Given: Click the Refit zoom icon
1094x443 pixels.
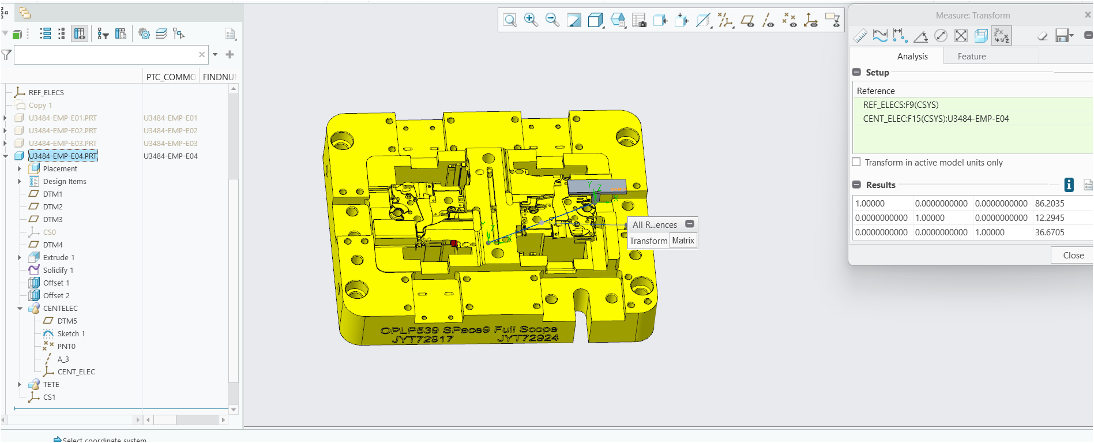Looking at the screenshot, I should [510, 21].
